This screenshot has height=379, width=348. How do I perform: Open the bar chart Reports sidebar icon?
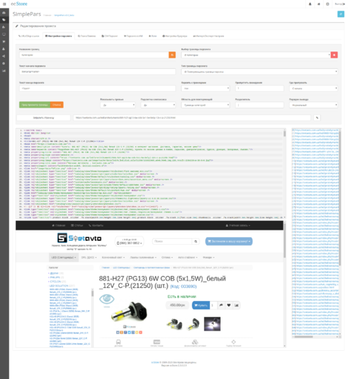click(x=4, y=70)
